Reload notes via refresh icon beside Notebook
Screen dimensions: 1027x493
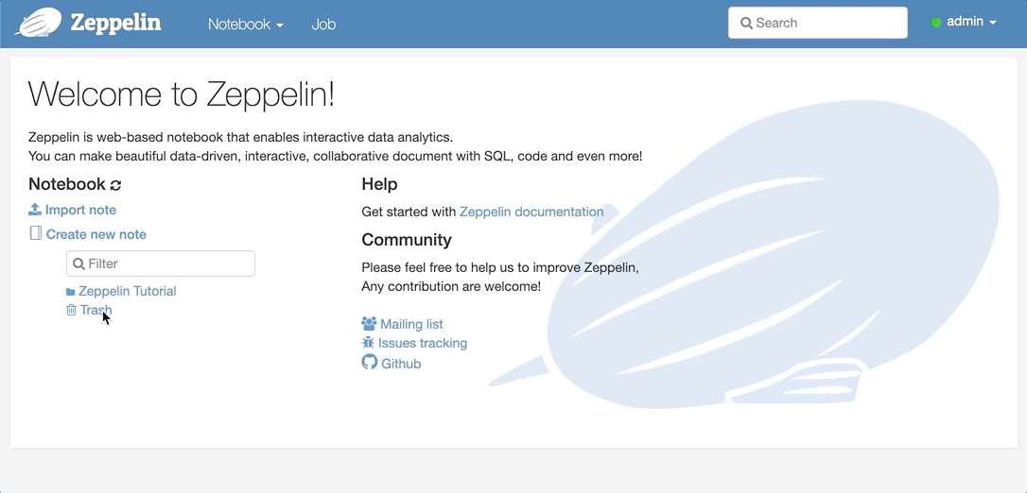[116, 185]
